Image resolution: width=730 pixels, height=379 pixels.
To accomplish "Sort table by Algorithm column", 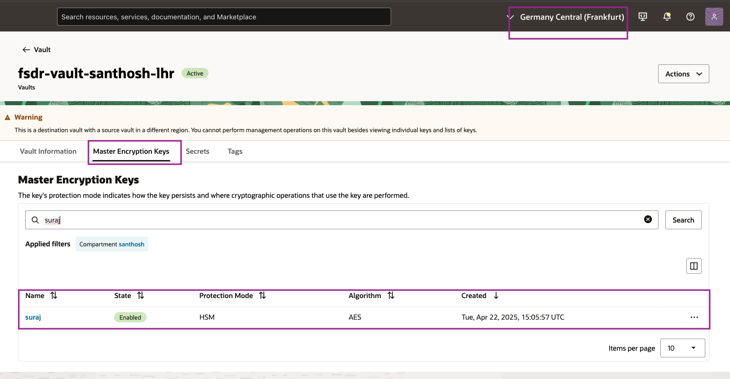I will pyautogui.click(x=391, y=295).
